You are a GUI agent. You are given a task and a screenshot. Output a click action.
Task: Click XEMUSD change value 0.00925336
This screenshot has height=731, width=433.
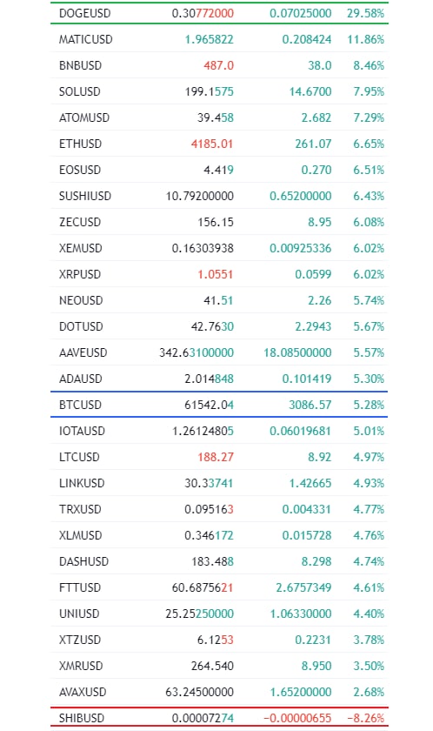click(x=300, y=248)
